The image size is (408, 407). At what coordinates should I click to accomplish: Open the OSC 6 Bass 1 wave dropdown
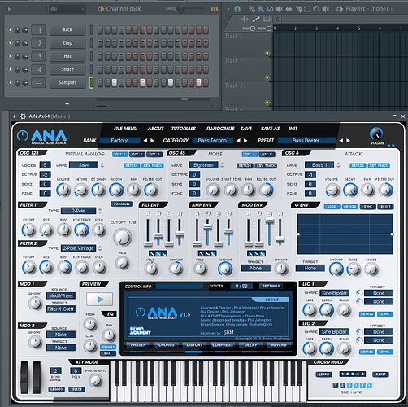[x=319, y=165]
